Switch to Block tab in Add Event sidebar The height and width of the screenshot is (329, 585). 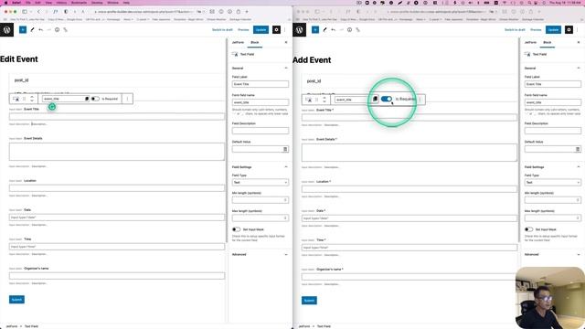548,43
